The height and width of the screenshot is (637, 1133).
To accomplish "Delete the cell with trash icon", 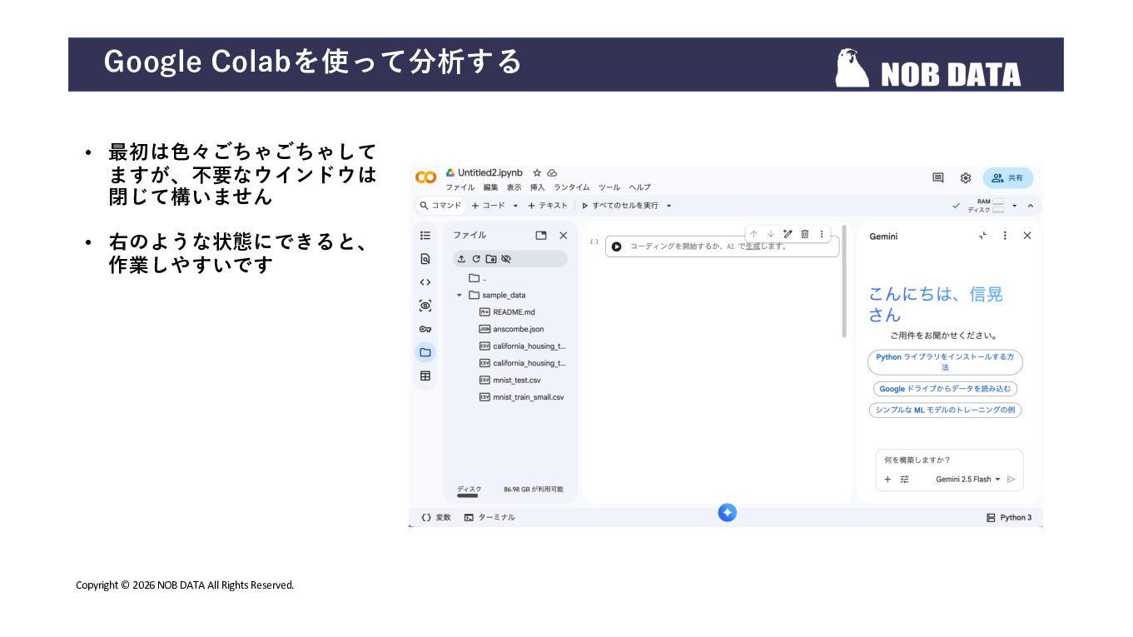I will (805, 234).
